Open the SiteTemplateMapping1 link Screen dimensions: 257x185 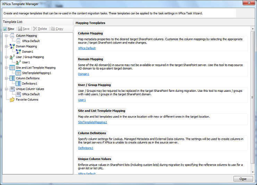(92, 122)
